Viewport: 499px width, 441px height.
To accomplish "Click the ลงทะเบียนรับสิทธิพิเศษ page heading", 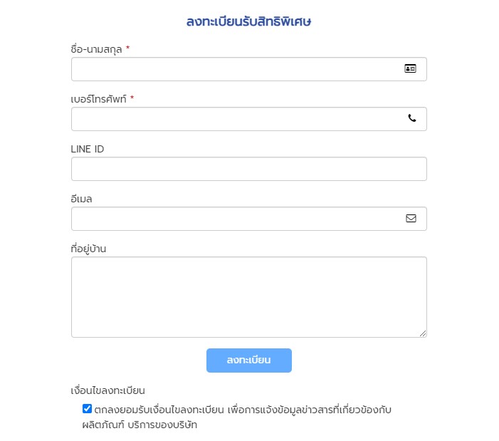I will (x=249, y=22).
